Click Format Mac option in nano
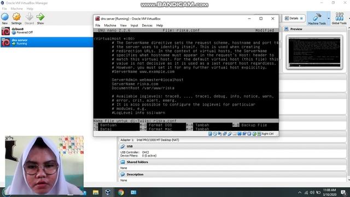350x197 pixels. pyautogui.click(x=160, y=129)
